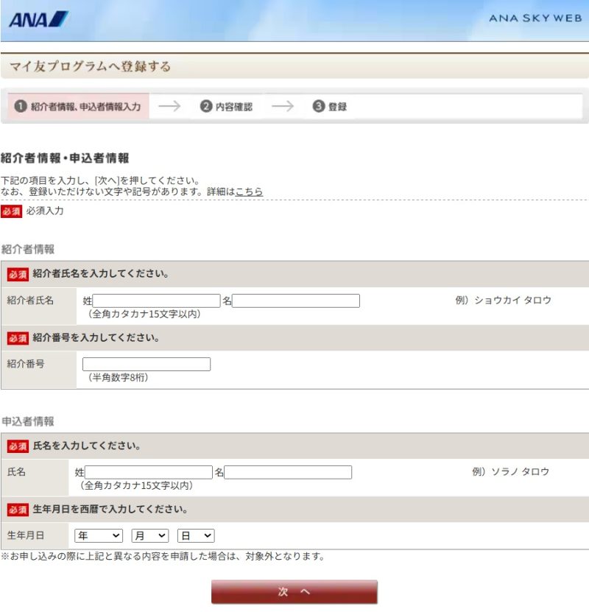The width and height of the screenshot is (589, 612).
Task: Focus the 紹介者氏名 名 input field
Action: coord(296,300)
